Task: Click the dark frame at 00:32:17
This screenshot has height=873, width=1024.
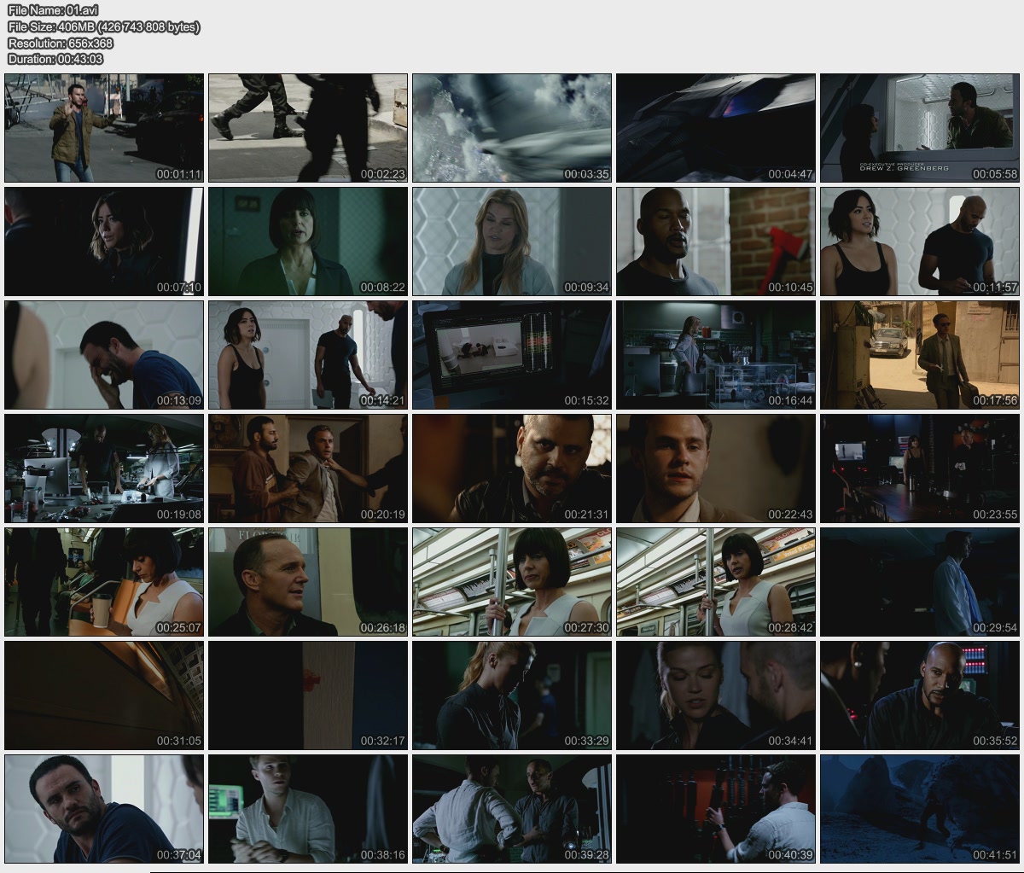Action: 308,695
